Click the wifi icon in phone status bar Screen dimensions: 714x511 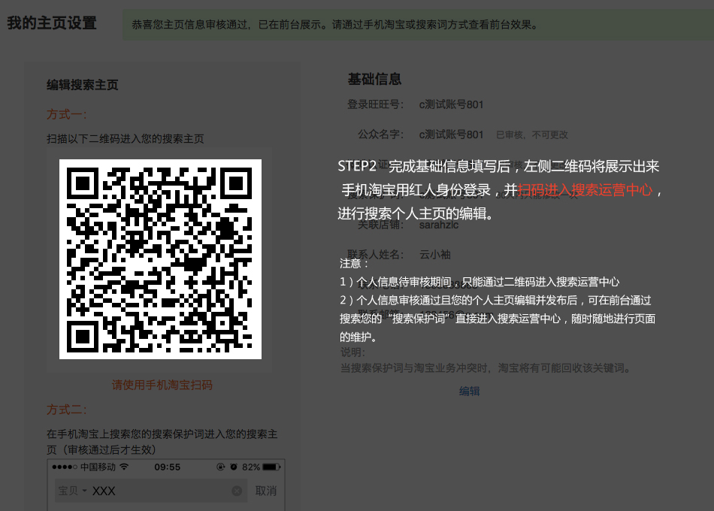coord(124,467)
